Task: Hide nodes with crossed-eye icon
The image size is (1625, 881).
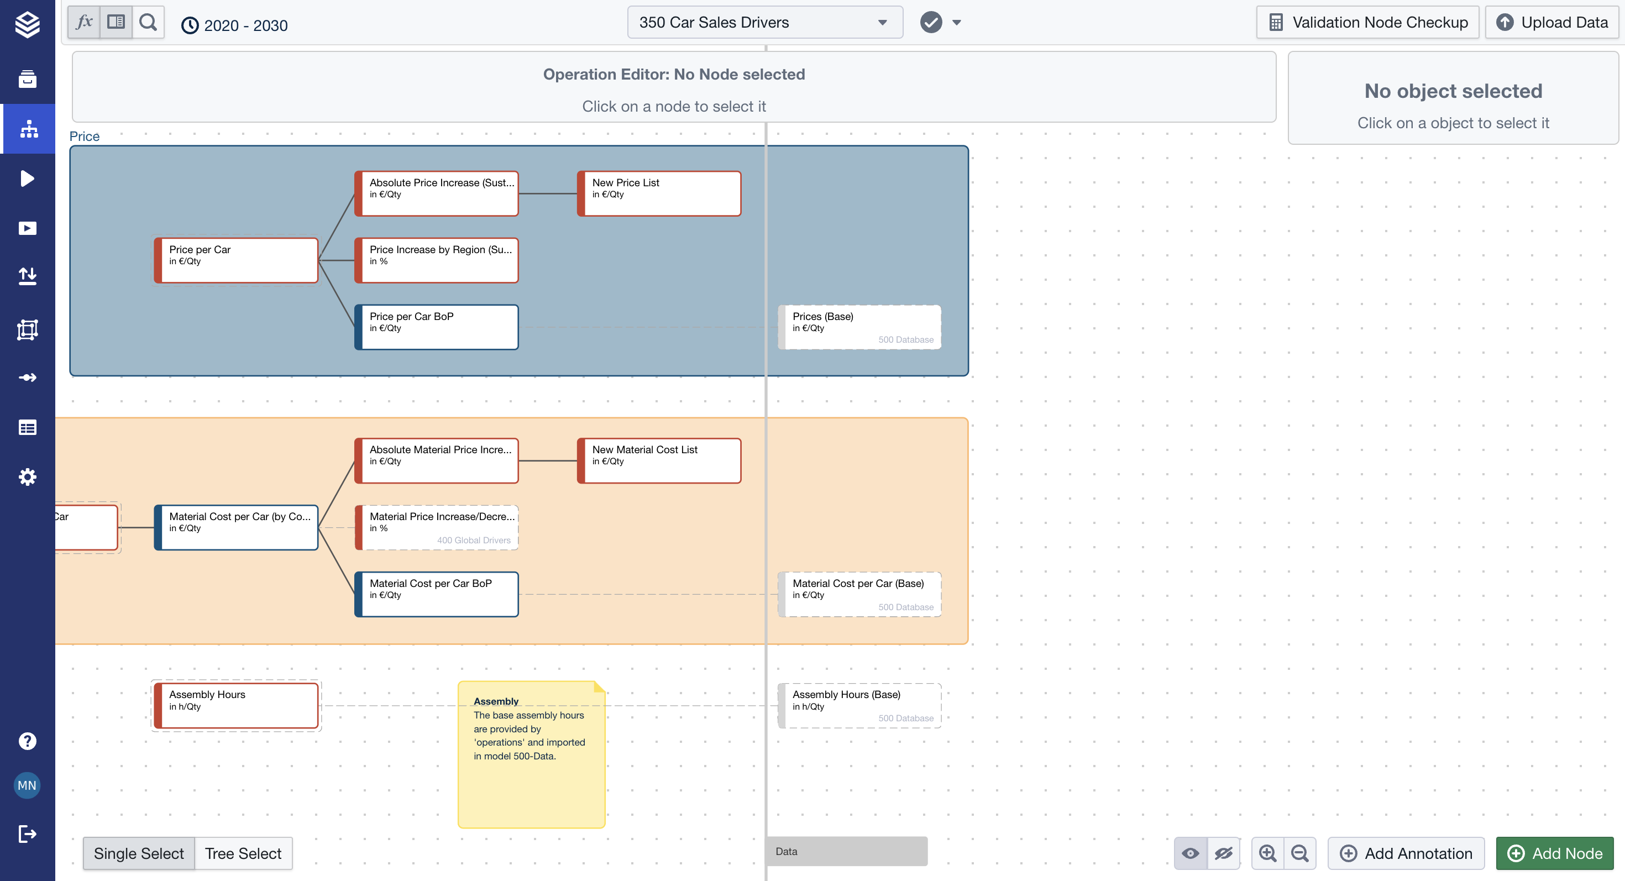Action: point(1223,853)
